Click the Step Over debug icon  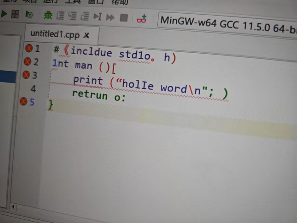click(60, 16)
